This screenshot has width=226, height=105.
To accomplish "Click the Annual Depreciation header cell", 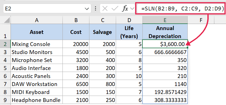I will (165, 32).
